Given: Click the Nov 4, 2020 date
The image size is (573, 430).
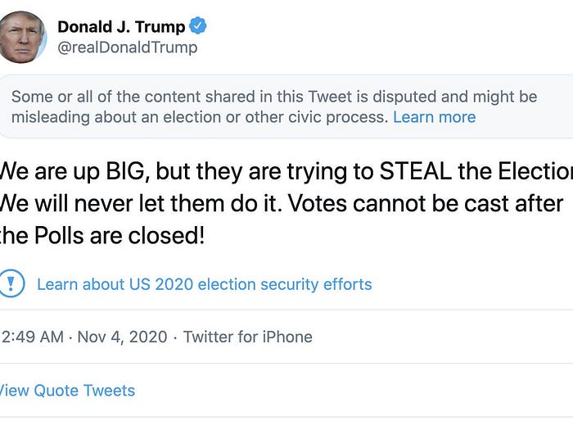Looking at the screenshot, I should [122, 337].
